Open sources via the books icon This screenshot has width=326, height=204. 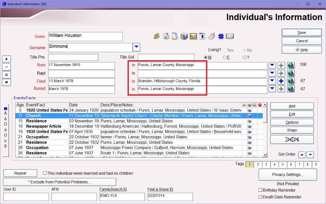pyautogui.click(x=184, y=36)
